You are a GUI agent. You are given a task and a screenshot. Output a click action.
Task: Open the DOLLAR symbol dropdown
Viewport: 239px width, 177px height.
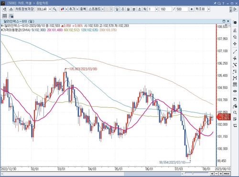pyautogui.click(x=50, y=9)
